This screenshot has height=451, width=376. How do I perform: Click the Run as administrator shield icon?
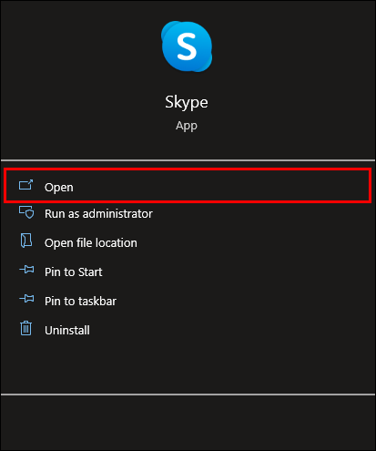click(x=26, y=212)
